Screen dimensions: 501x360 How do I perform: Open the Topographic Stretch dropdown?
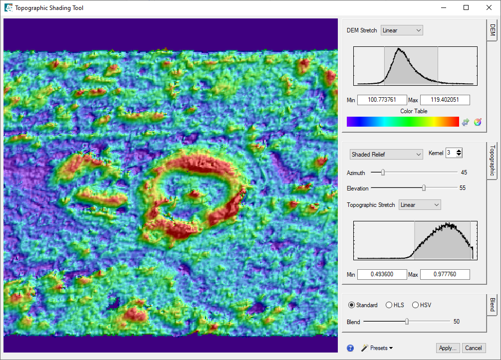click(x=420, y=205)
